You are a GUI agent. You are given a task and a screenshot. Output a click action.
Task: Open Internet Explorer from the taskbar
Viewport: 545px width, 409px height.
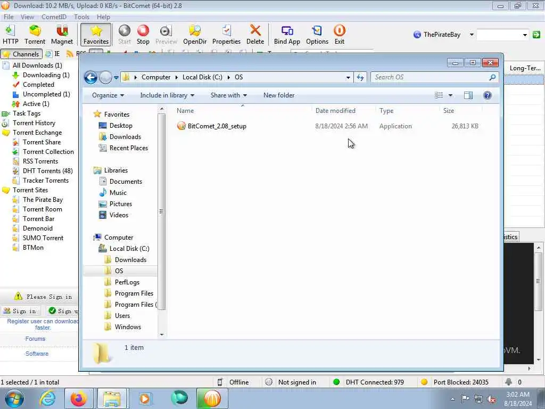click(x=47, y=398)
